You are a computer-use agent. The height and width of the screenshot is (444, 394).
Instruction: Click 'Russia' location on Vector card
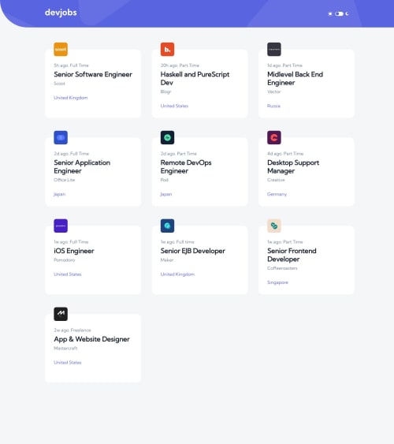(273, 106)
